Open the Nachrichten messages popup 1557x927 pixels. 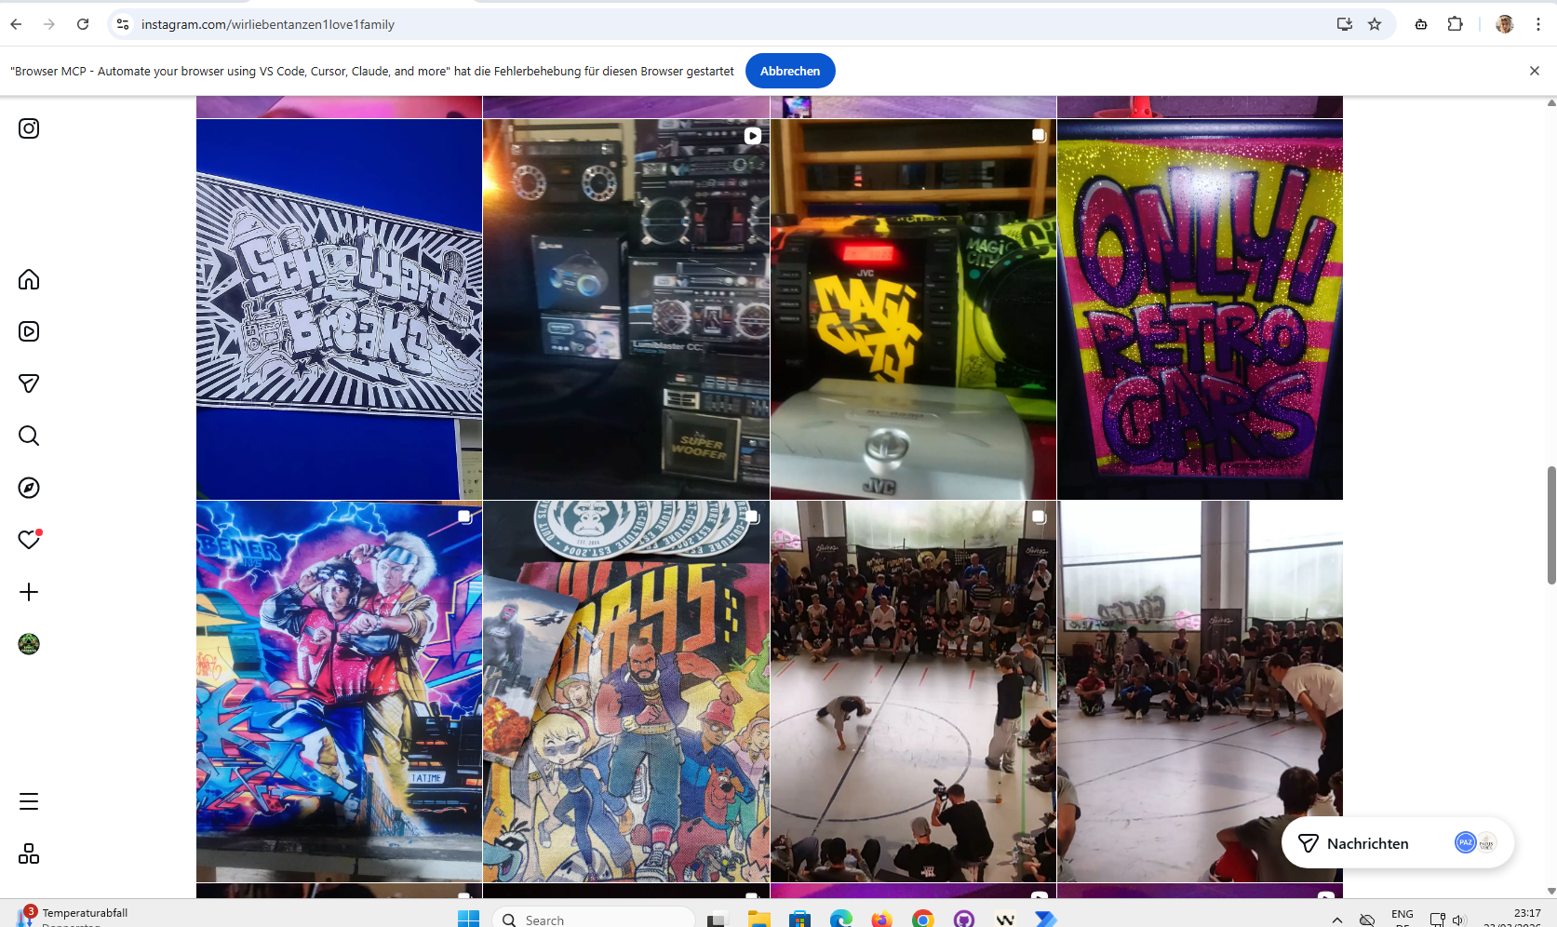(1367, 843)
